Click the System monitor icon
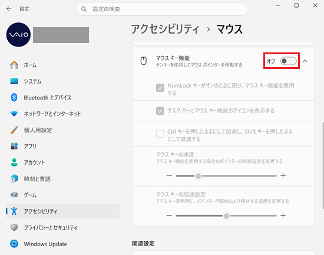Viewport: 324px width, 255px height. pyautogui.click(x=14, y=81)
